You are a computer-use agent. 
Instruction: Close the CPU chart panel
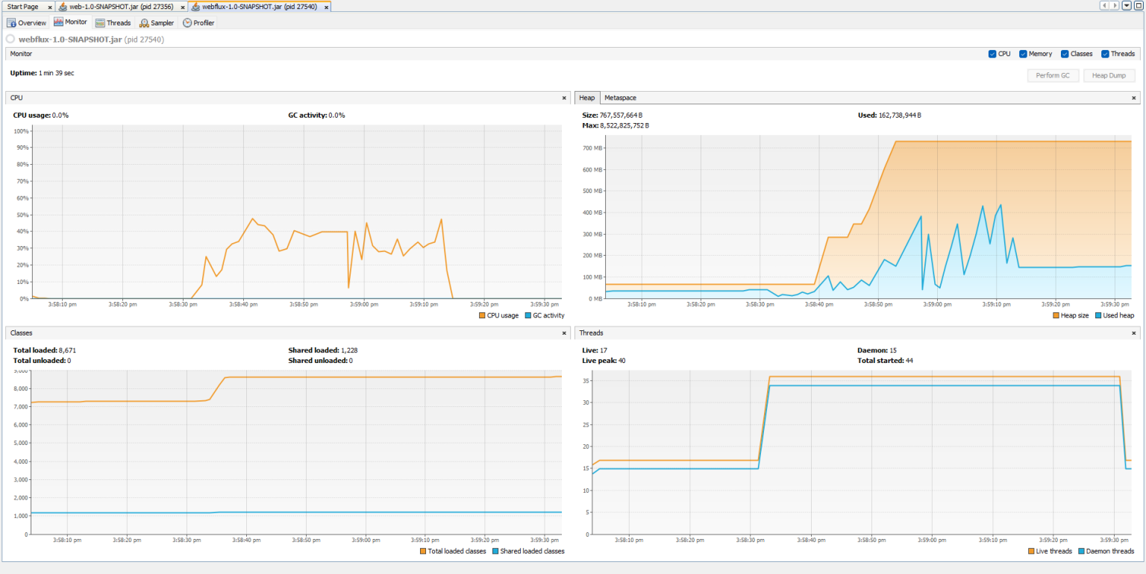click(x=564, y=97)
